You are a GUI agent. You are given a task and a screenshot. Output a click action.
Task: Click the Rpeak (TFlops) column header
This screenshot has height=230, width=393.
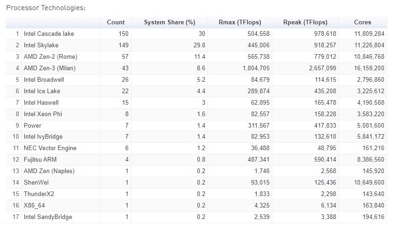[306, 22]
